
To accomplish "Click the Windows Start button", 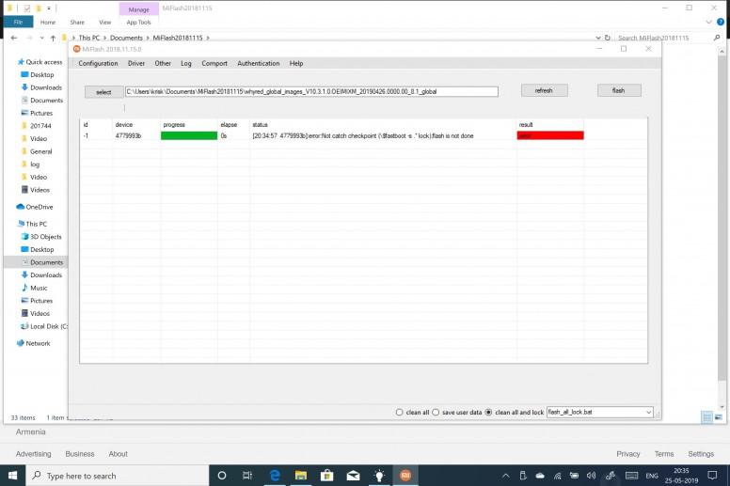I will pos(16,475).
